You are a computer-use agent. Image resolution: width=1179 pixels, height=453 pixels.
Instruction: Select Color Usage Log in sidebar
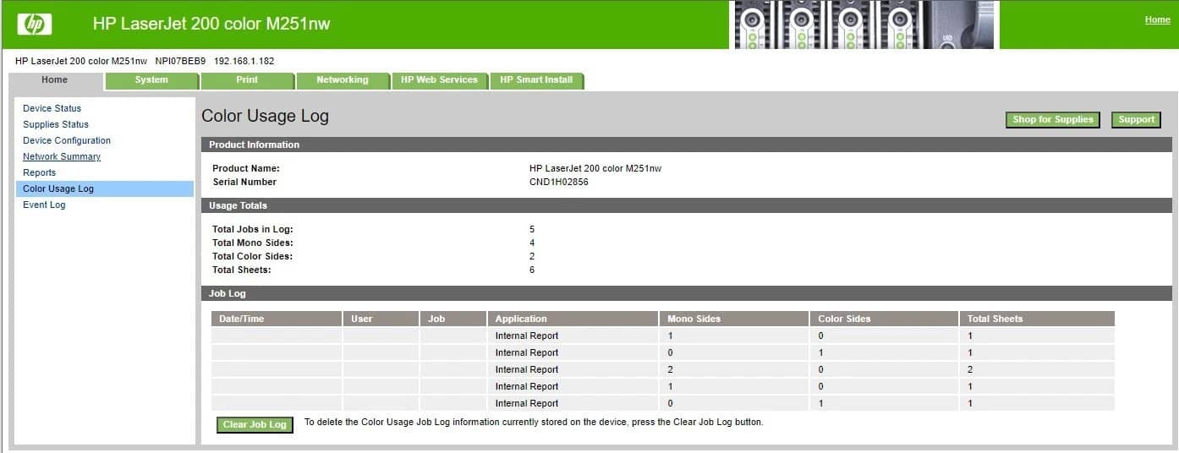pos(105,188)
